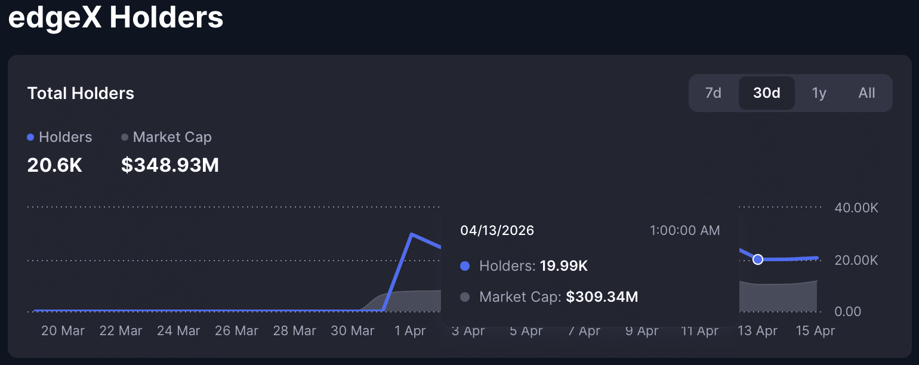The height and width of the screenshot is (365, 919).
Task: Click the 20.6K holders value
Action: pyautogui.click(x=54, y=165)
